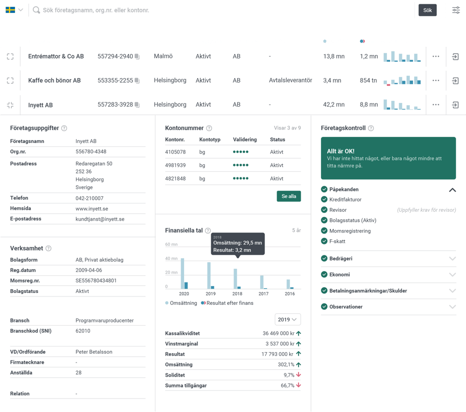466x412 pixels.
Task: Click the export arrow for Entrémattor & Co AB
Action: click(455, 57)
